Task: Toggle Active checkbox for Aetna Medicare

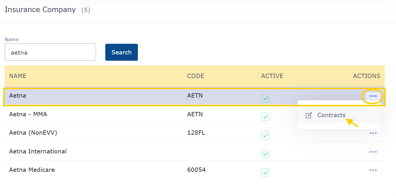Action: 265,172
